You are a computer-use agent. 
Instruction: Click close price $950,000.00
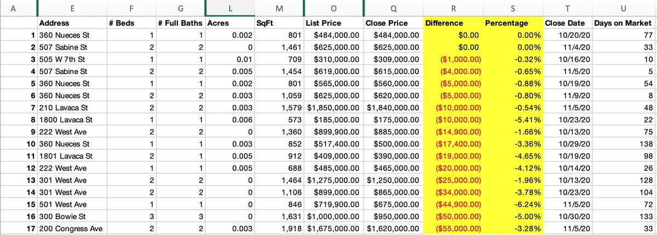click(393, 215)
